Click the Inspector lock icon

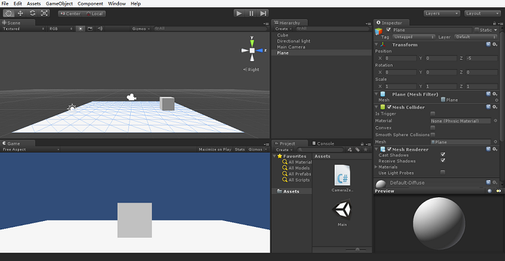[x=494, y=23]
